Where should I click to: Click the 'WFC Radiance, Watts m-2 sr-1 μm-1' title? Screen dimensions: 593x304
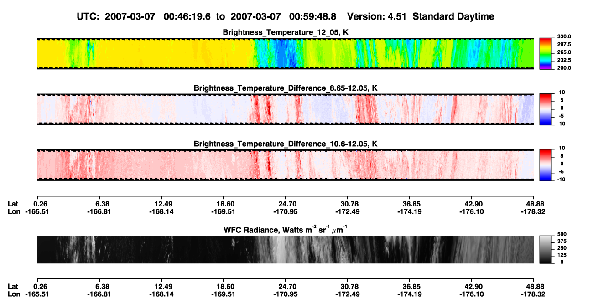click(x=286, y=230)
